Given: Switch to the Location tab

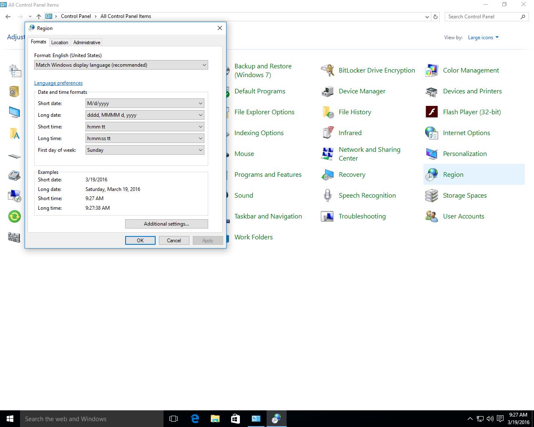Looking at the screenshot, I should 60,43.
